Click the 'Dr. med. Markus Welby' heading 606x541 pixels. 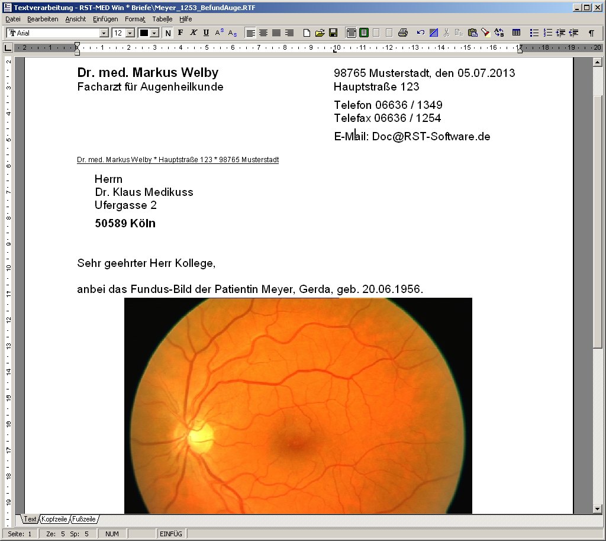pyautogui.click(x=147, y=72)
